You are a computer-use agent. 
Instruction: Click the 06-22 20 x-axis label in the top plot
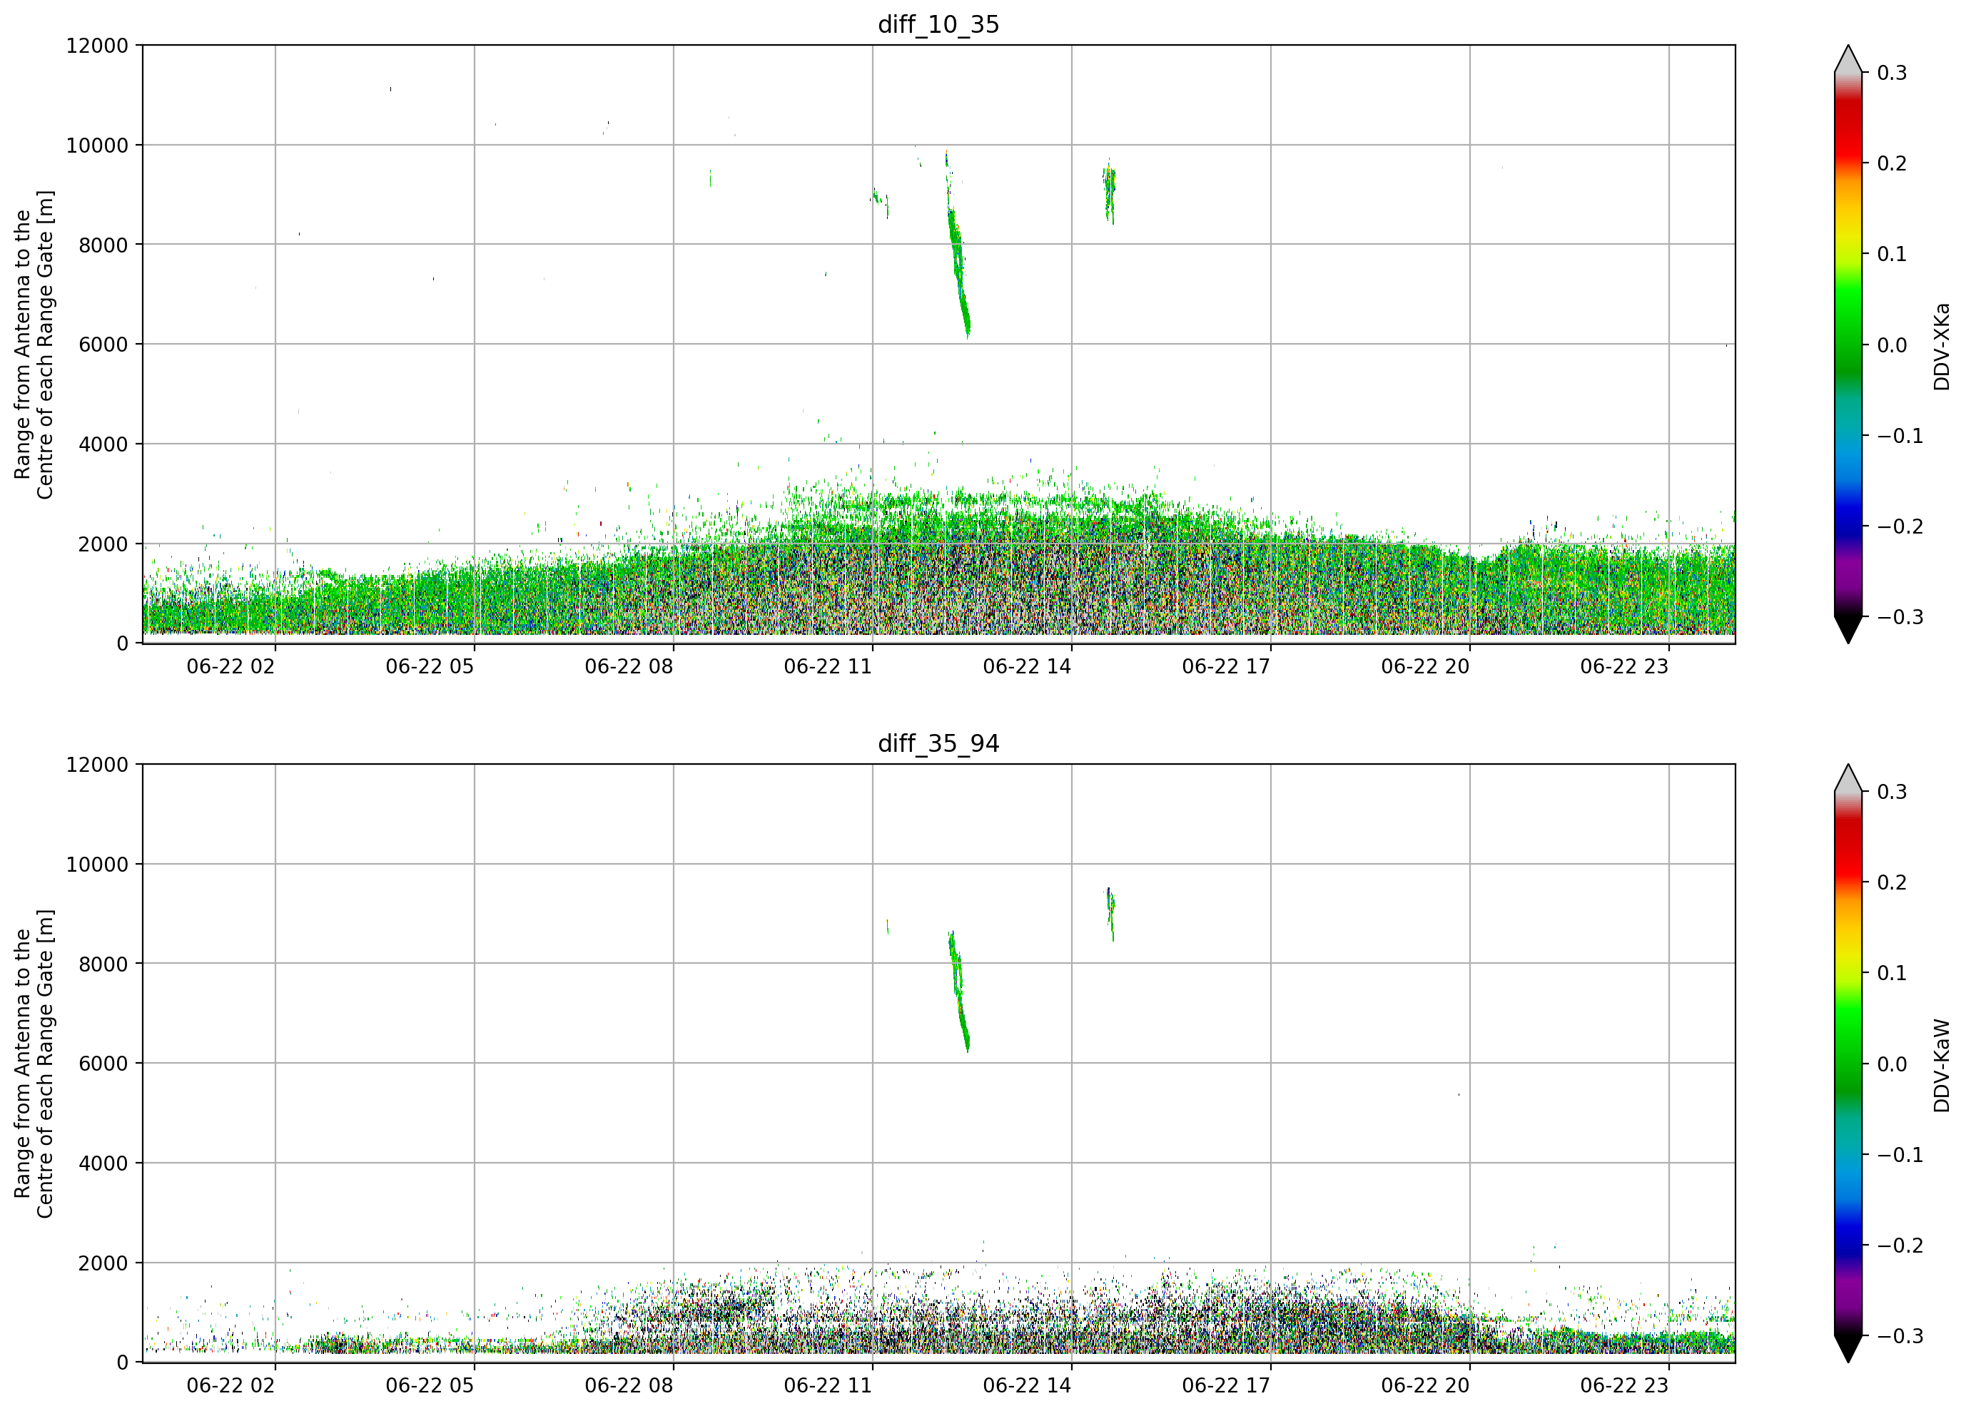click(x=1425, y=666)
